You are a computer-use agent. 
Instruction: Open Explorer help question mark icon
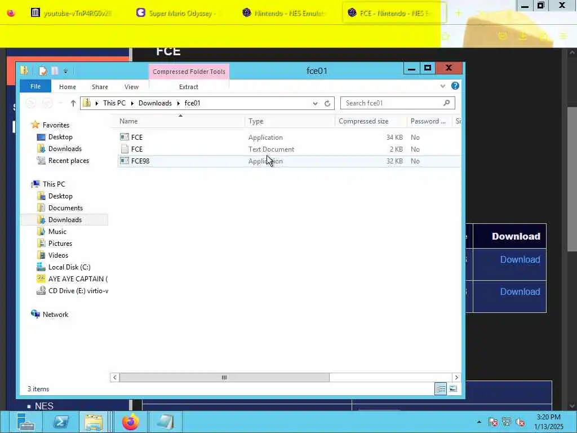(x=455, y=86)
